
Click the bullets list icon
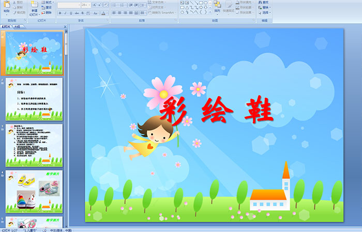click(115, 5)
